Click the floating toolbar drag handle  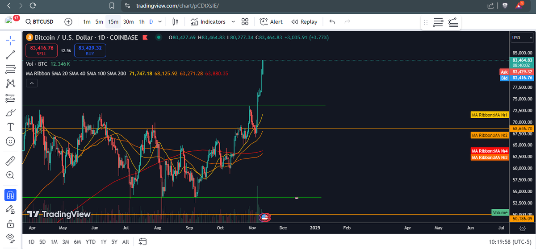425,22
